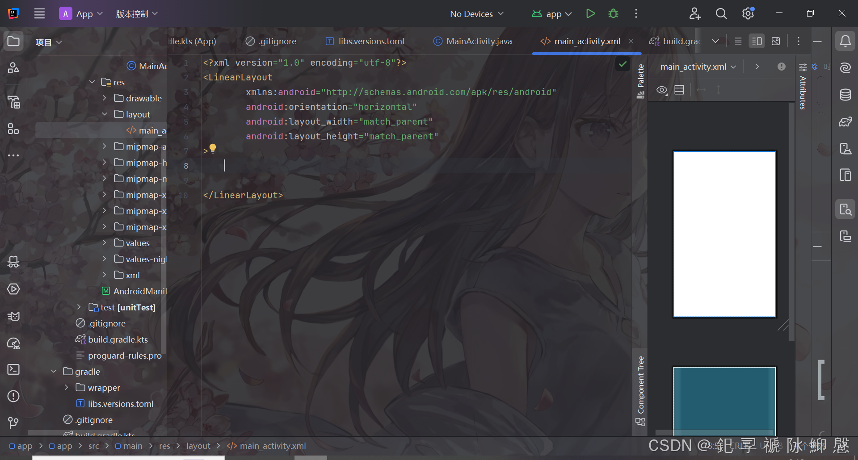Open the Run tool window icon
This screenshot has height=460, width=858.
click(x=13, y=289)
